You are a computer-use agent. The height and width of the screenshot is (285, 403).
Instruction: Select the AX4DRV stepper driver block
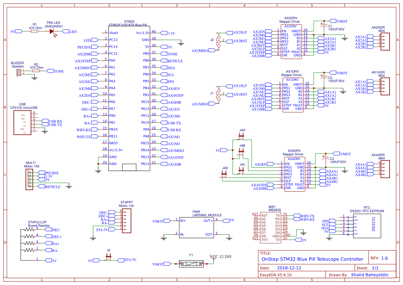(294, 174)
